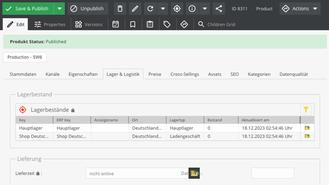Select the Lager & Logistik tab
This screenshot has width=329, height=185.
point(123,74)
